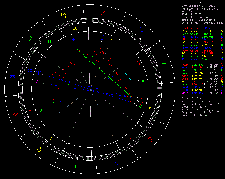Click the blue Neptune trident in the wheel

click(38, 73)
